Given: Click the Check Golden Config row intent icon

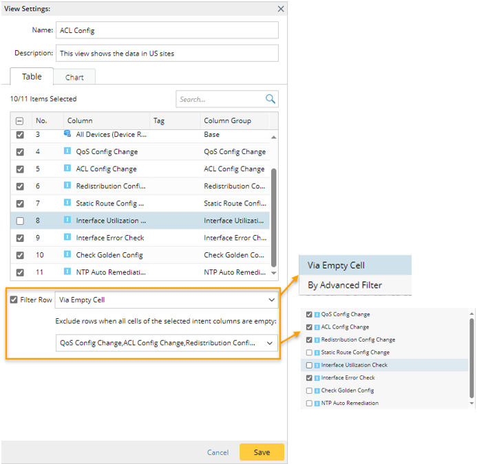Looking at the screenshot, I should pyautogui.click(x=67, y=254).
